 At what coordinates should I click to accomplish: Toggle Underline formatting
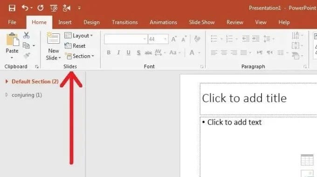point(128,52)
